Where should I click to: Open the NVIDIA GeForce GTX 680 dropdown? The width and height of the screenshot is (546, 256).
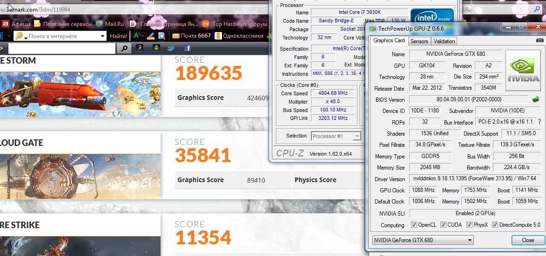pos(423,240)
